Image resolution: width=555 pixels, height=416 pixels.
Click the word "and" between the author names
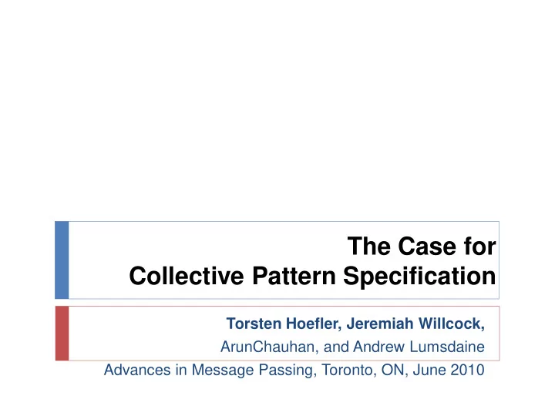click(x=336, y=347)
